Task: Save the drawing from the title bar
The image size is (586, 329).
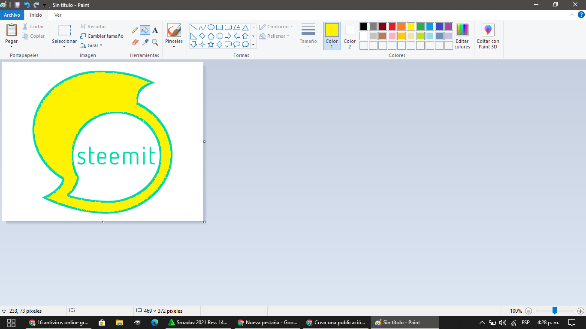Action: click(17, 5)
